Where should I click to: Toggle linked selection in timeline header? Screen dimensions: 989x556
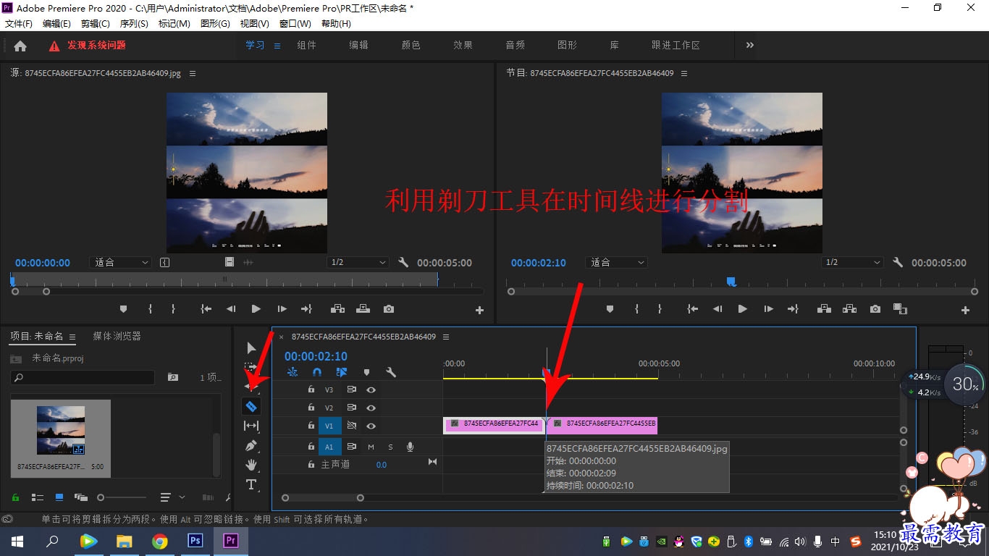[342, 372]
